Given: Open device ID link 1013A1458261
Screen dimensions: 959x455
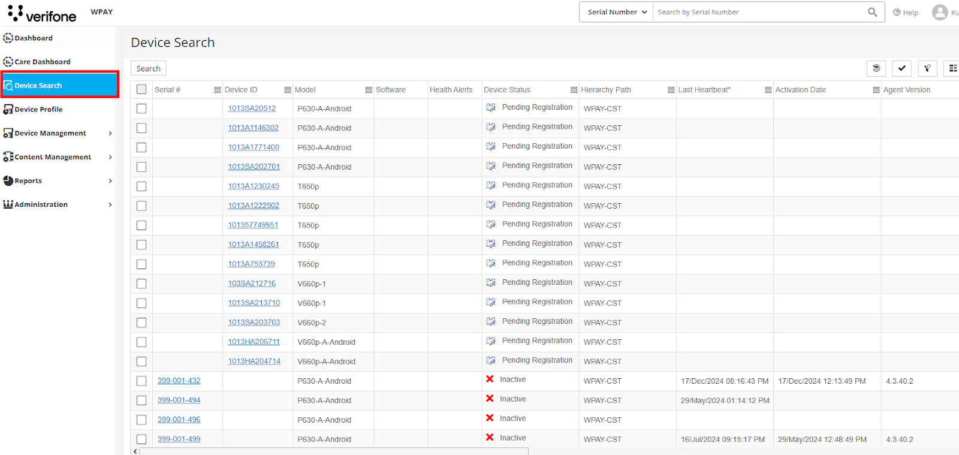Looking at the screenshot, I should (x=254, y=245).
